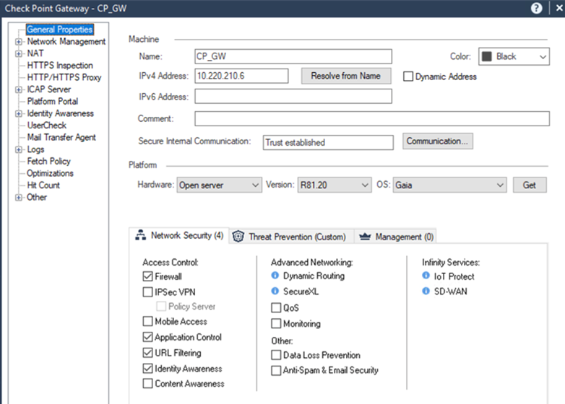565x404 pixels.
Task: Click the Get button
Action: (530, 185)
